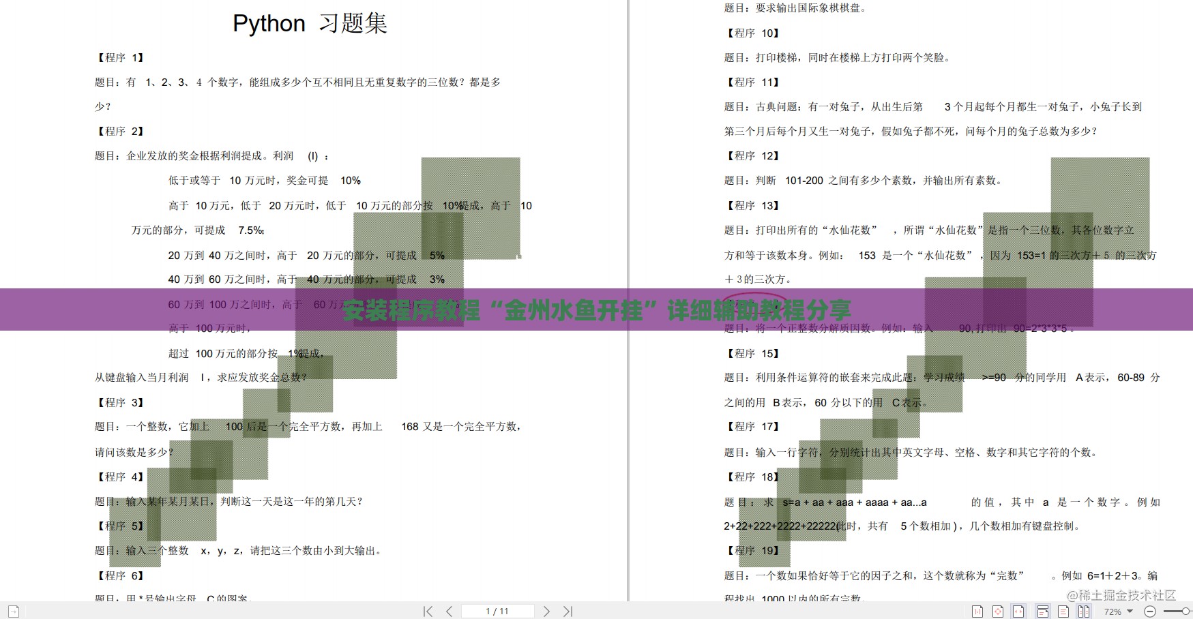
Task: Jump to the last page
Action: click(568, 612)
